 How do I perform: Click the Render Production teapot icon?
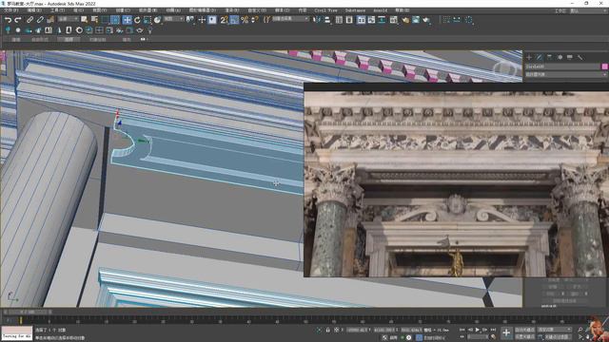point(426,20)
